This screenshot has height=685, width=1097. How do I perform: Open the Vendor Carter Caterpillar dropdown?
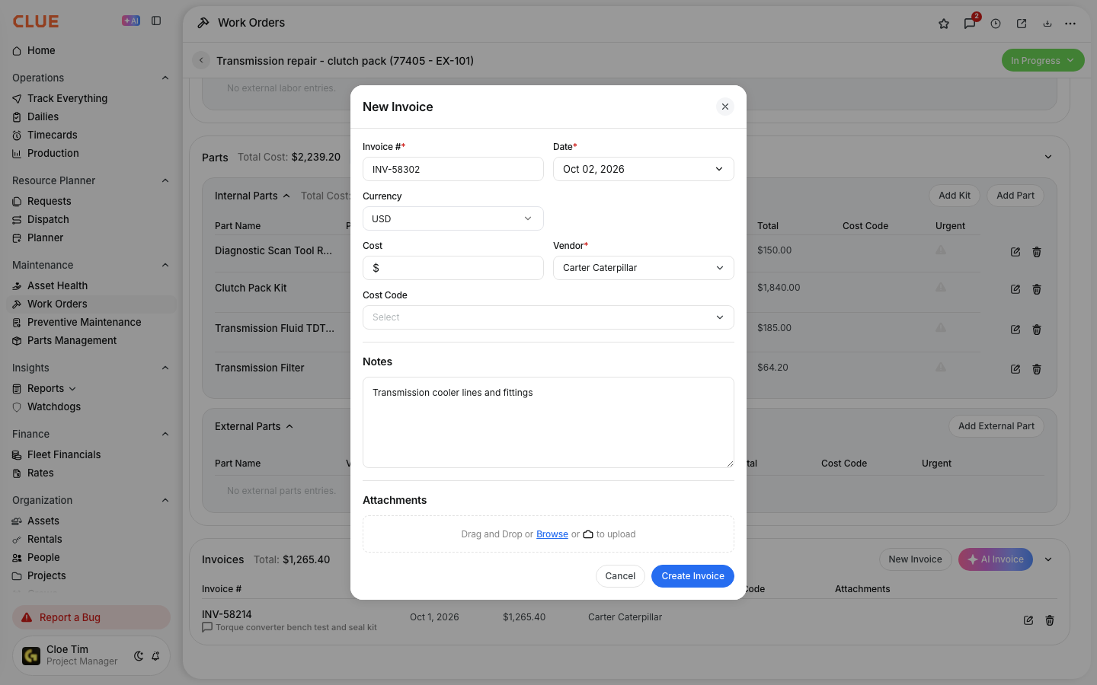(644, 268)
